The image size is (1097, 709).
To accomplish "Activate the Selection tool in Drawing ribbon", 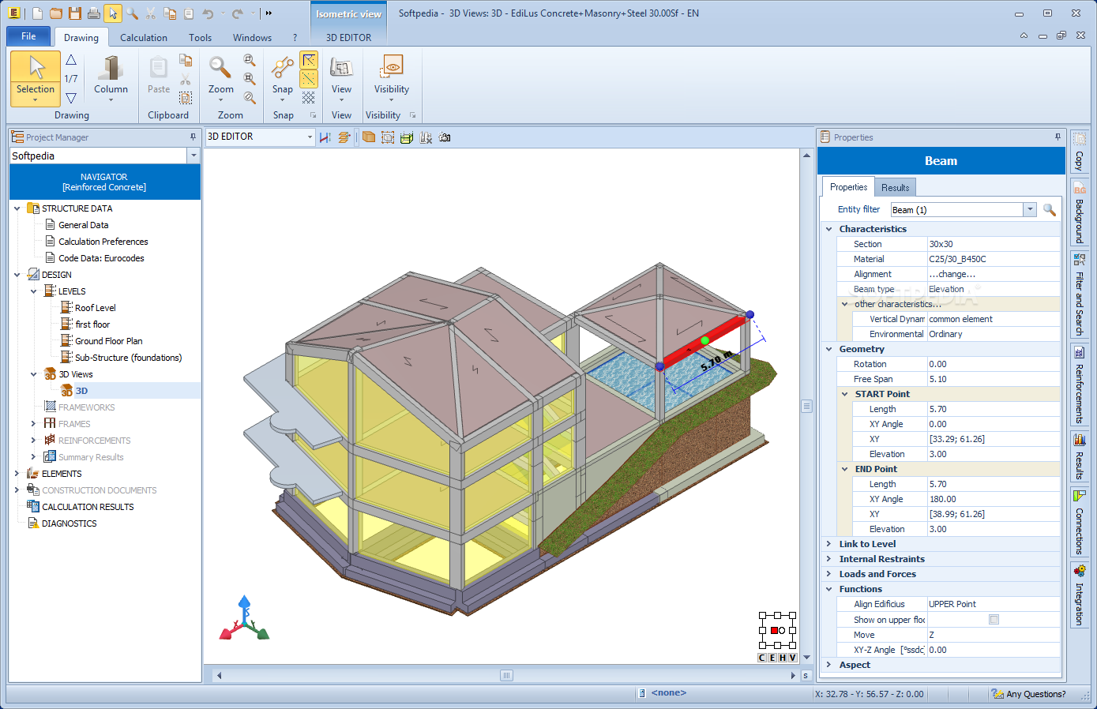I will pos(36,78).
